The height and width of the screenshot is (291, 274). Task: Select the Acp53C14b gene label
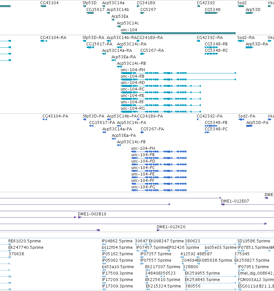click(118, 9)
